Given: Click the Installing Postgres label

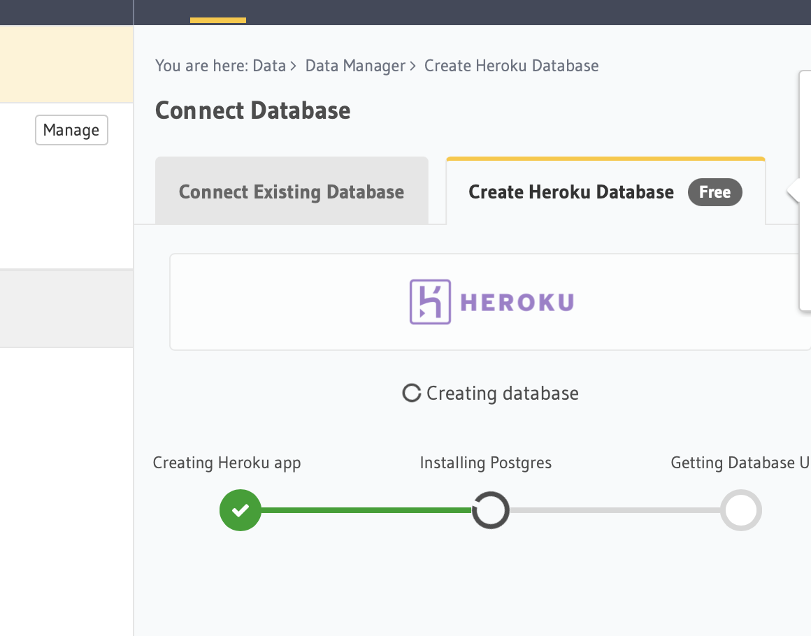Looking at the screenshot, I should click(486, 463).
